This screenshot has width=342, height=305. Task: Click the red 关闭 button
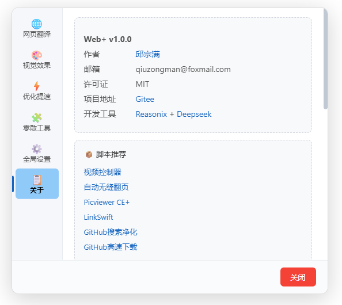tap(298, 277)
